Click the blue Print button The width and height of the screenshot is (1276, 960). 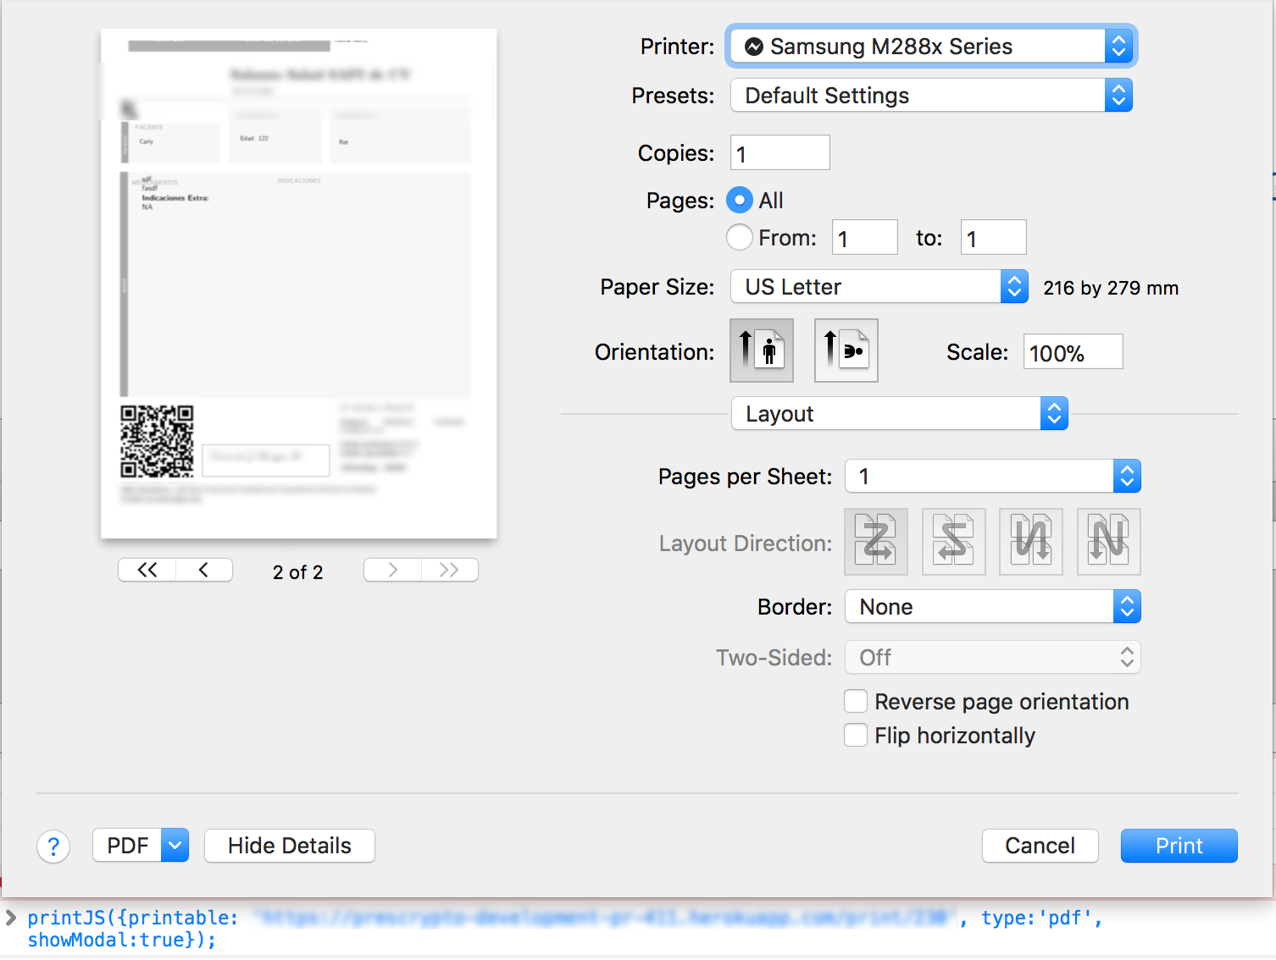pos(1179,846)
